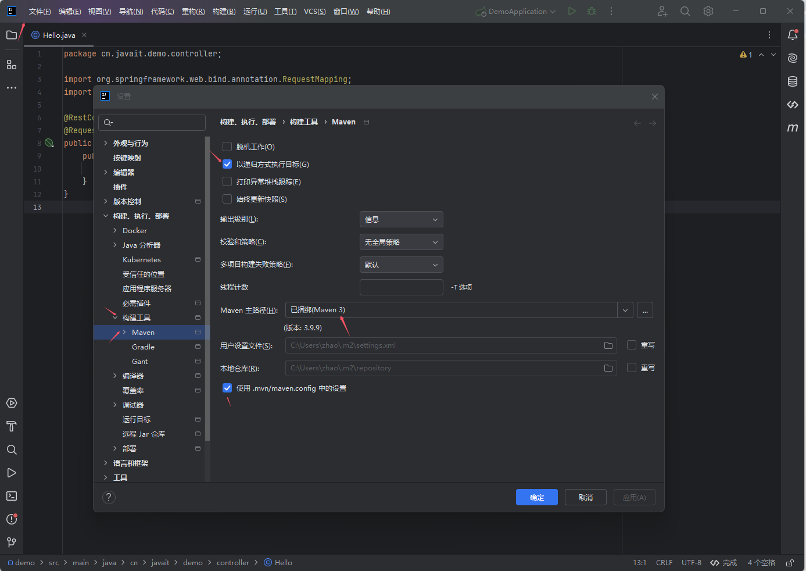Open the Database tool window icon
The image size is (806, 571).
(793, 81)
